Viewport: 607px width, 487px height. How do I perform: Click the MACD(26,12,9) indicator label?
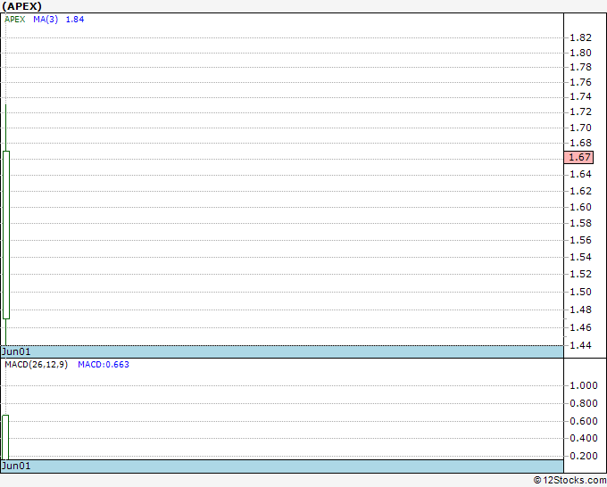[36, 365]
